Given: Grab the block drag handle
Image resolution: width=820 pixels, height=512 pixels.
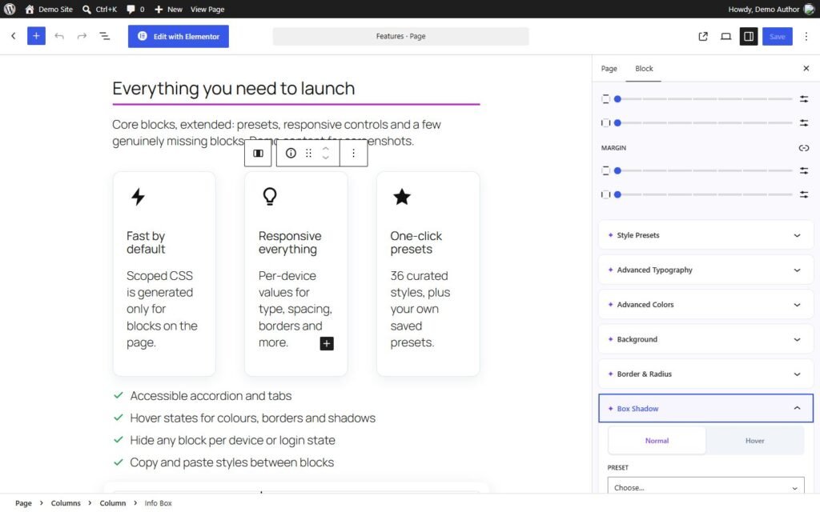Looking at the screenshot, I should (308, 153).
